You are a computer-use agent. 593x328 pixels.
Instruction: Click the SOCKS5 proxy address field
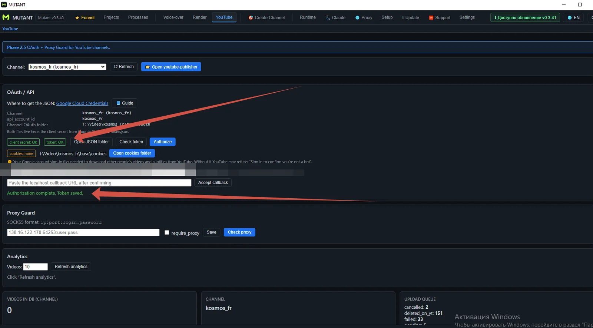coord(83,233)
